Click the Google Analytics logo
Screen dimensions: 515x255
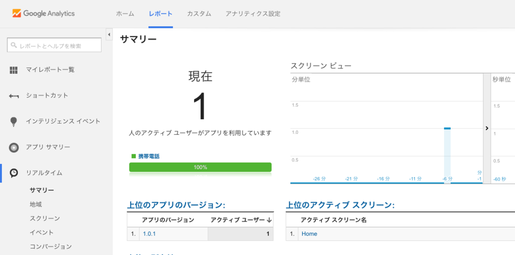coord(44,14)
